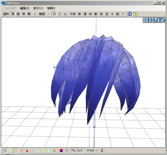Select bone mode 骨 in selection toolbar
167x155 pixels.
[x=24, y=14]
